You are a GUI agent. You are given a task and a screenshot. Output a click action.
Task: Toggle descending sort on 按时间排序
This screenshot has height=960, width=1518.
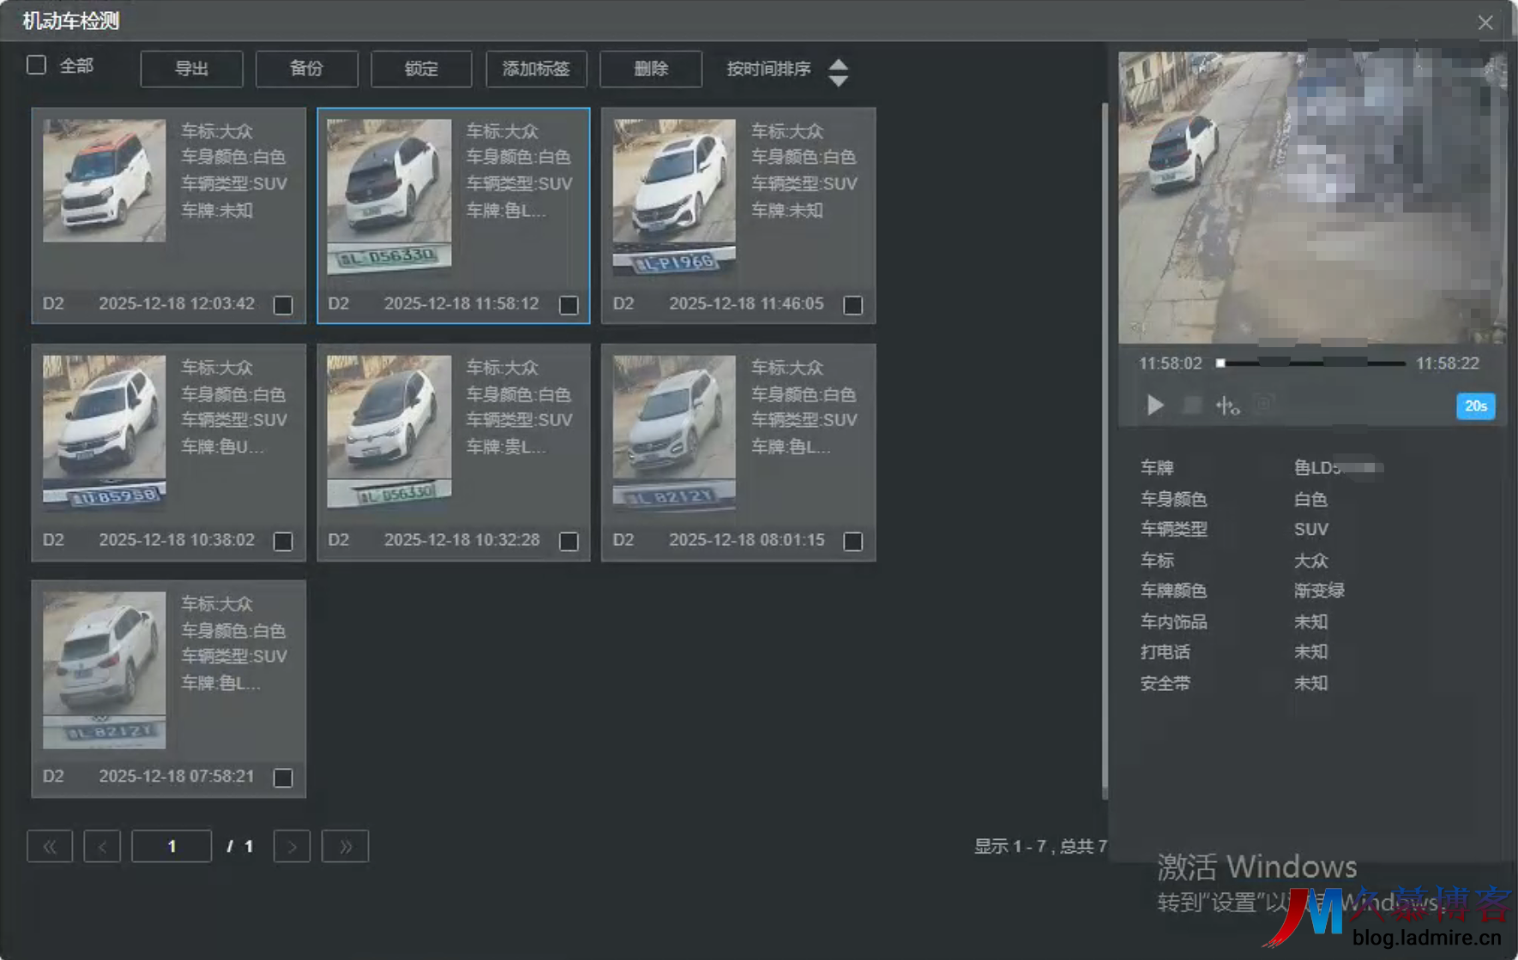point(839,81)
